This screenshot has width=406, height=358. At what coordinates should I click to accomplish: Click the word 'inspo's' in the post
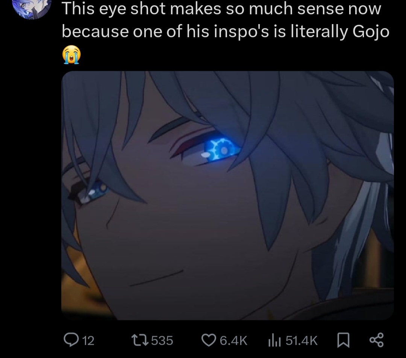(241, 32)
